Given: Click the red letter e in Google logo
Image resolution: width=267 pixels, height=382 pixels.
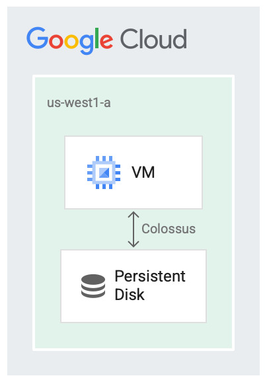Looking at the screenshot, I should 106,41.
